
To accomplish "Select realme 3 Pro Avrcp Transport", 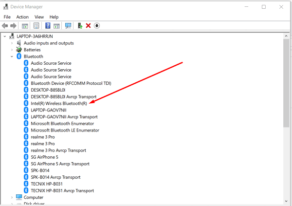I will point(58,150).
